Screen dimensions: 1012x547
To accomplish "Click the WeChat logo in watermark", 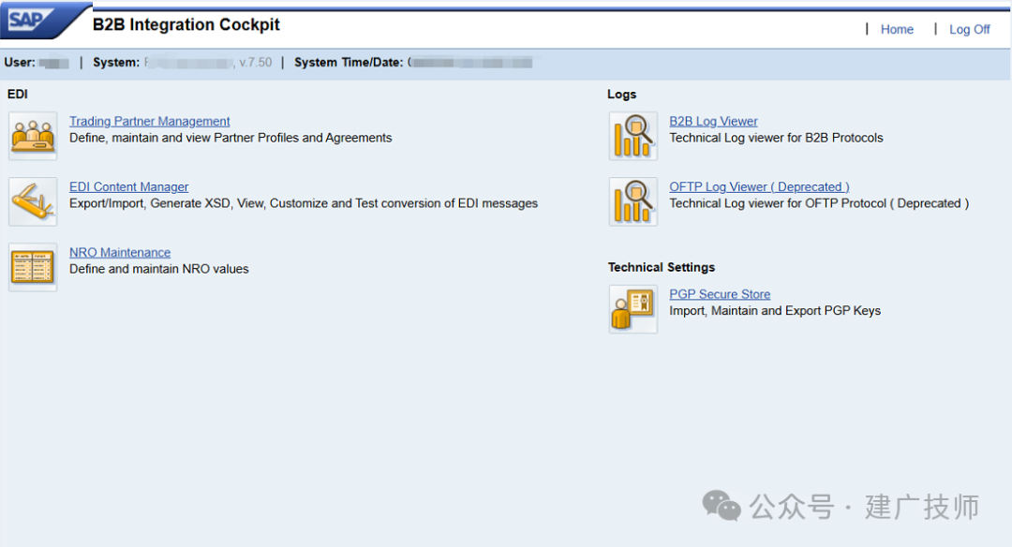I will (721, 506).
